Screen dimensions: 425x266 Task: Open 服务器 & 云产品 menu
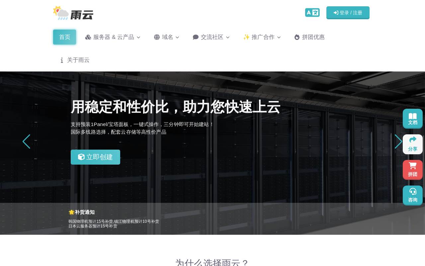point(113,37)
